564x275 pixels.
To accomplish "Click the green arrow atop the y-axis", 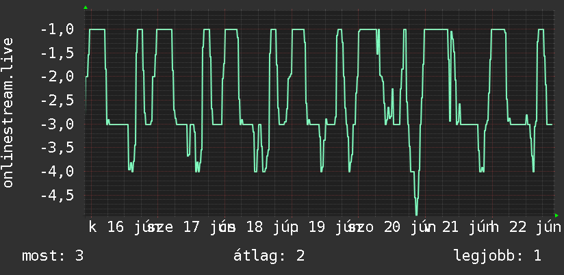I will [x=86, y=8].
